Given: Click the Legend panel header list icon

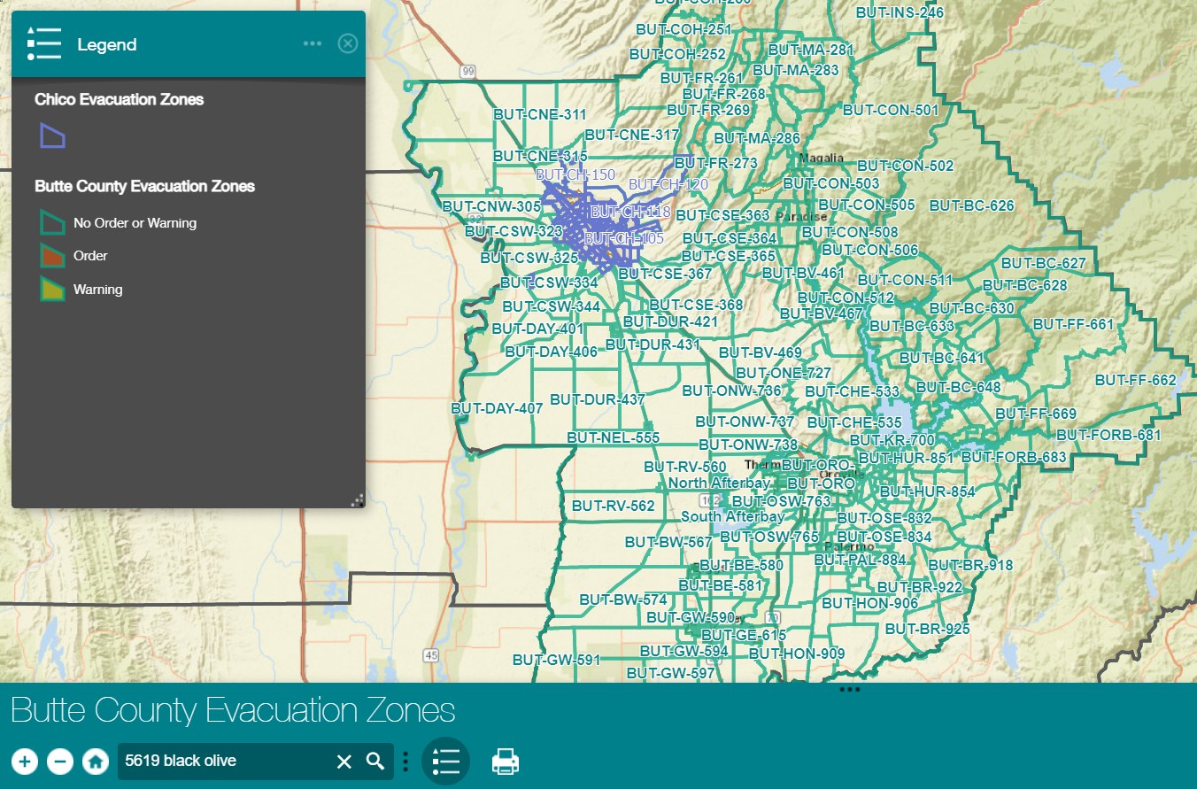Looking at the screenshot, I should (x=44, y=43).
